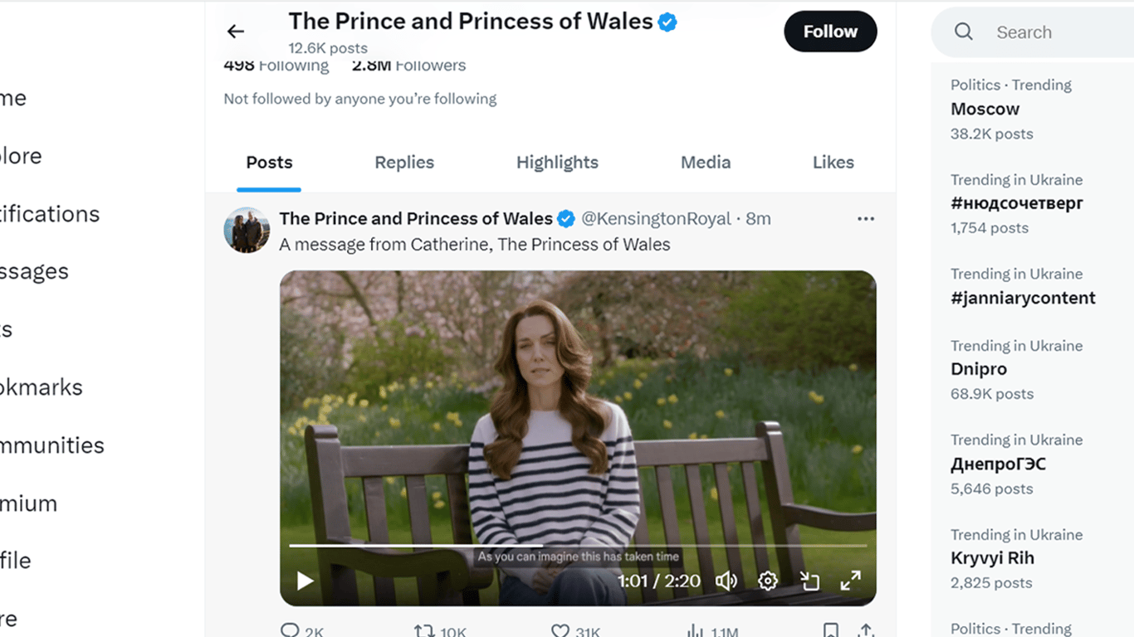Open the Replies tab
This screenshot has width=1134, height=637.
coord(404,162)
